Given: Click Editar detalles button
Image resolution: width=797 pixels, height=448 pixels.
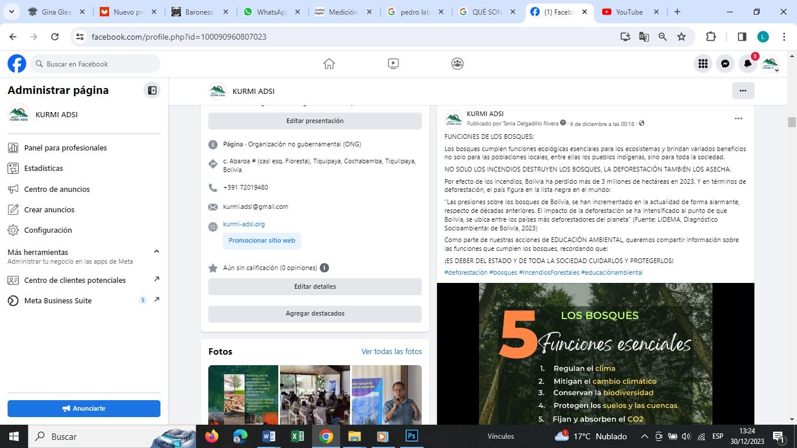Looking at the screenshot, I should coord(315,286).
